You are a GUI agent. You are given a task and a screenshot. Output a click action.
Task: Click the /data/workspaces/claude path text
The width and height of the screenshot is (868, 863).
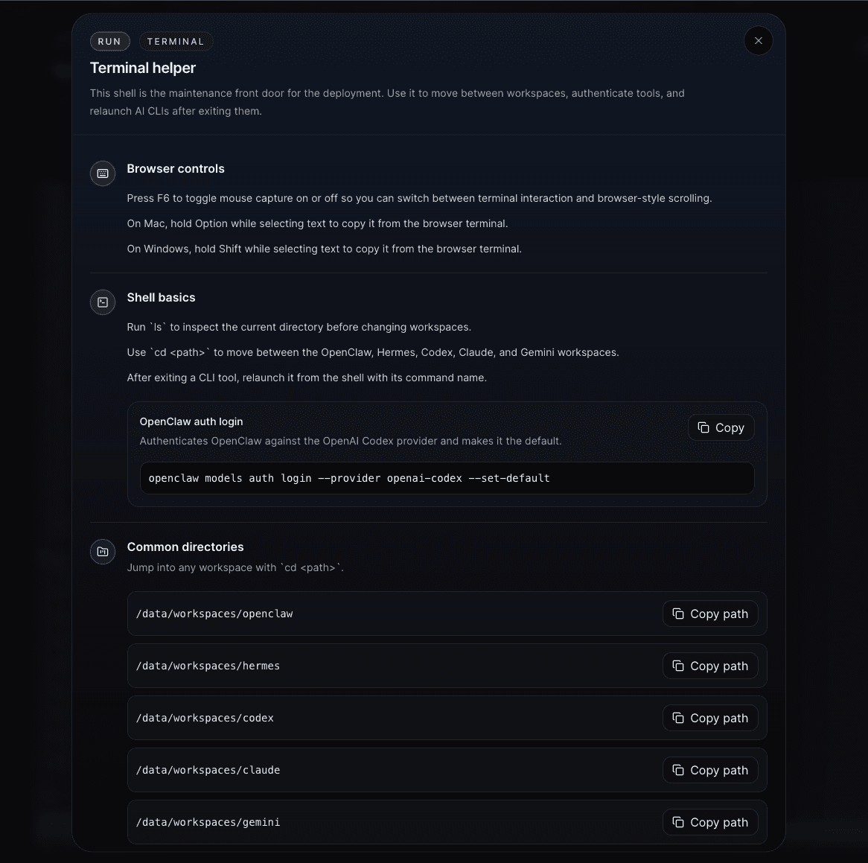coord(208,769)
